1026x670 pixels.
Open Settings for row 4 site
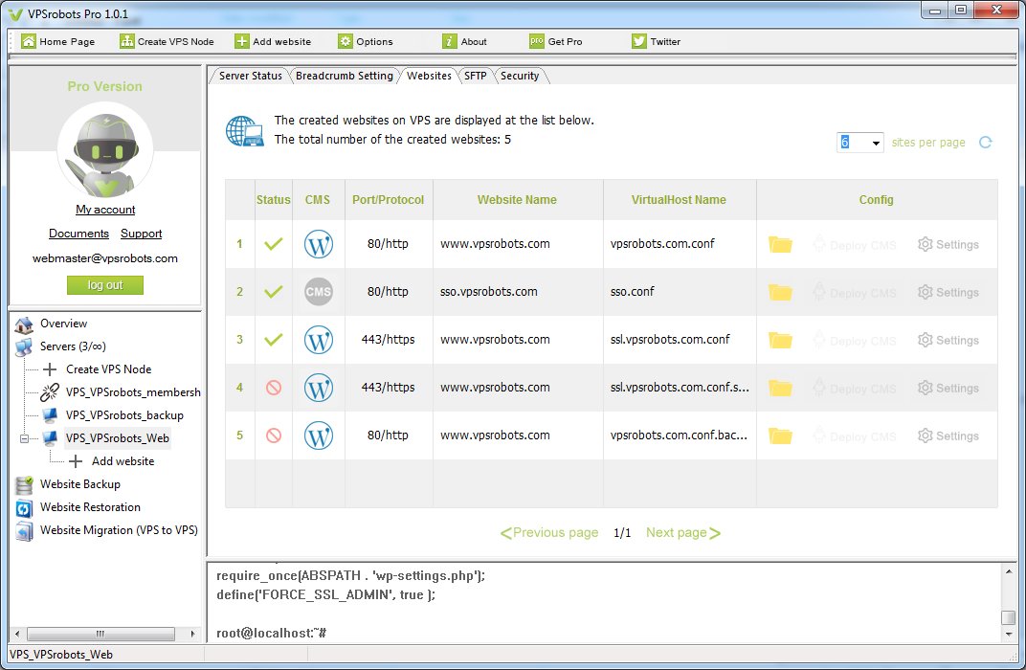[x=948, y=388]
